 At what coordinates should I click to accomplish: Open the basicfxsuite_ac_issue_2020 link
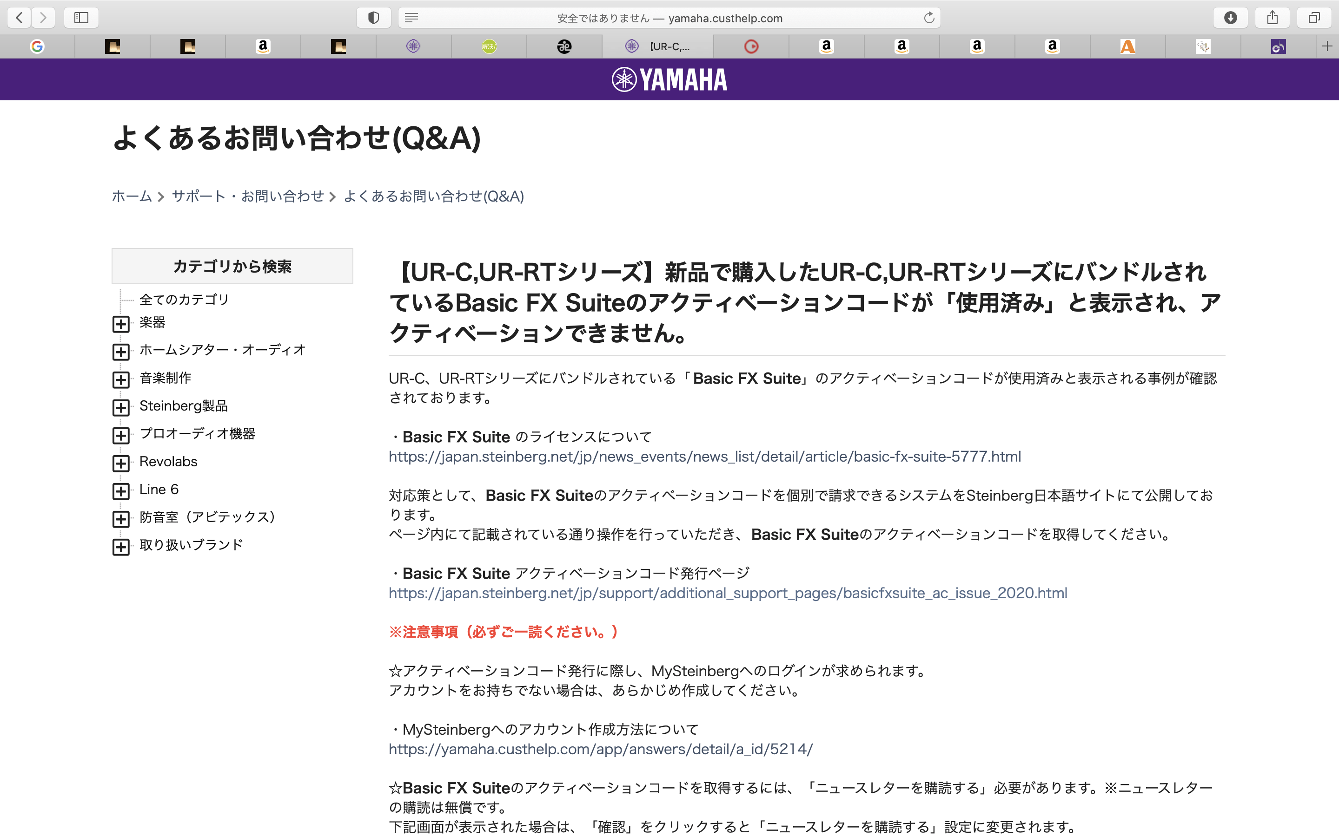728,593
